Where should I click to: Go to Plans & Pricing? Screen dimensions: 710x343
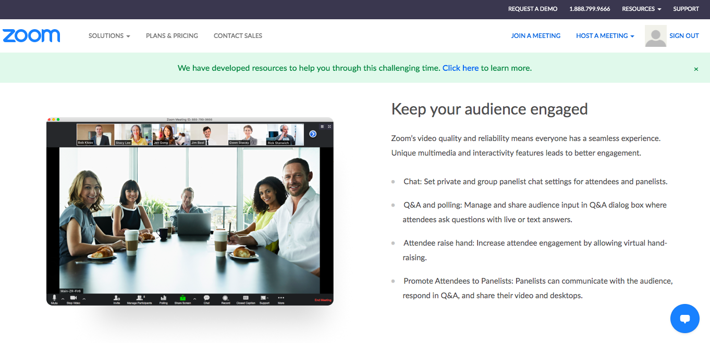[172, 36]
